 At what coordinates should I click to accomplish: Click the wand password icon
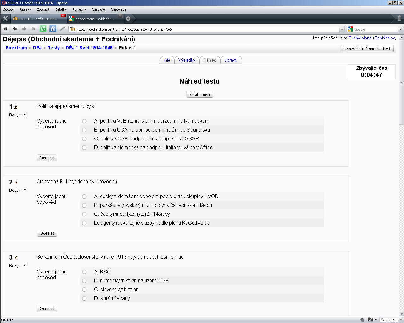pos(62,29)
